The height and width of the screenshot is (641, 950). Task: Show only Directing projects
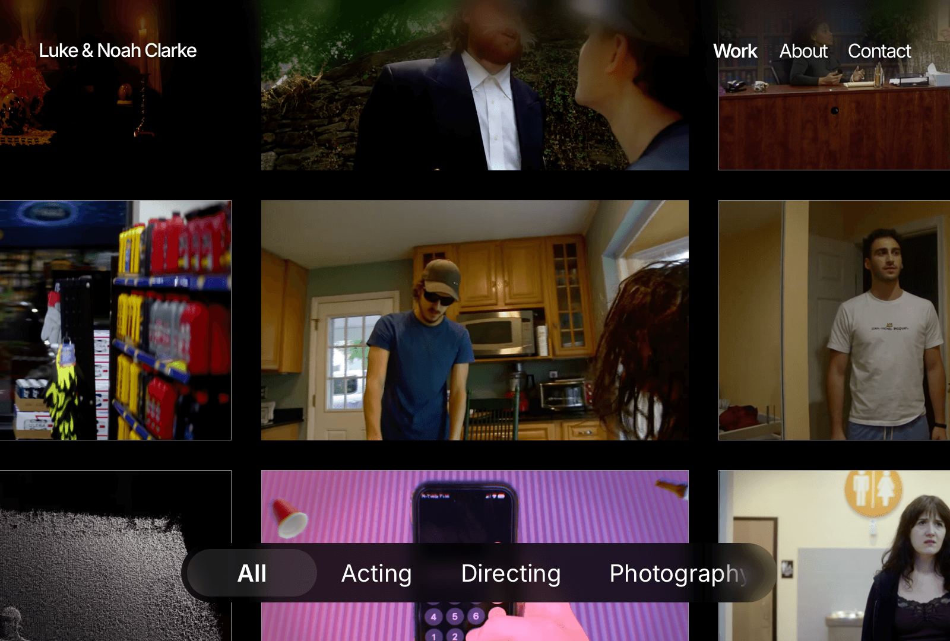point(511,573)
